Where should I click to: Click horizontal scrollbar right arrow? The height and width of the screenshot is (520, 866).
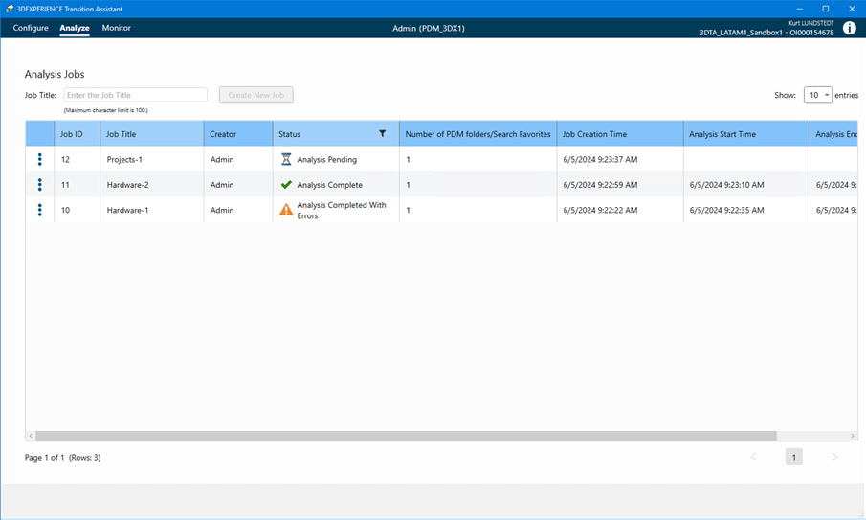click(x=853, y=436)
